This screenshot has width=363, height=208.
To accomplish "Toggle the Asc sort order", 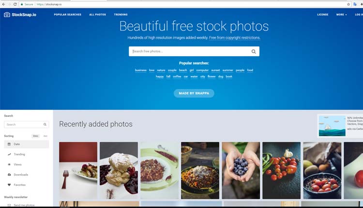I will click(x=45, y=136).
